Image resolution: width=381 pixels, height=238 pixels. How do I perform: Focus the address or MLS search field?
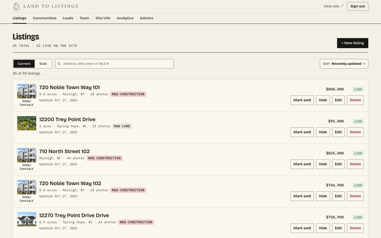[114, 64]
